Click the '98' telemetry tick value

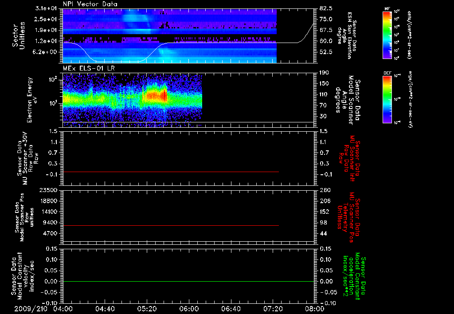point(323,223)
